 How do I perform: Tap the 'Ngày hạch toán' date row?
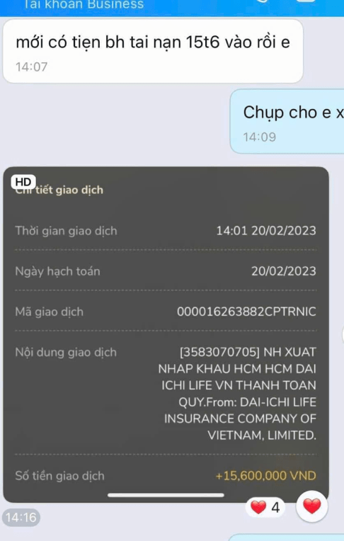coord(166,271)
